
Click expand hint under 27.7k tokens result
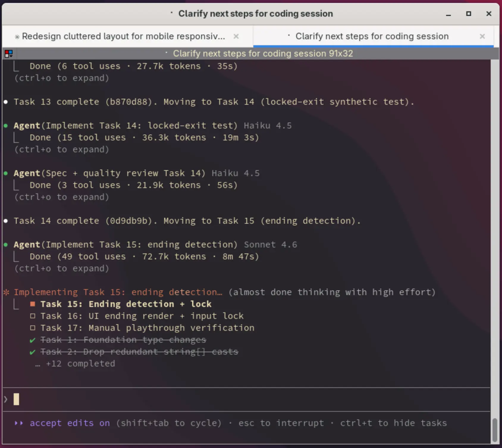(x=62, y=78)
